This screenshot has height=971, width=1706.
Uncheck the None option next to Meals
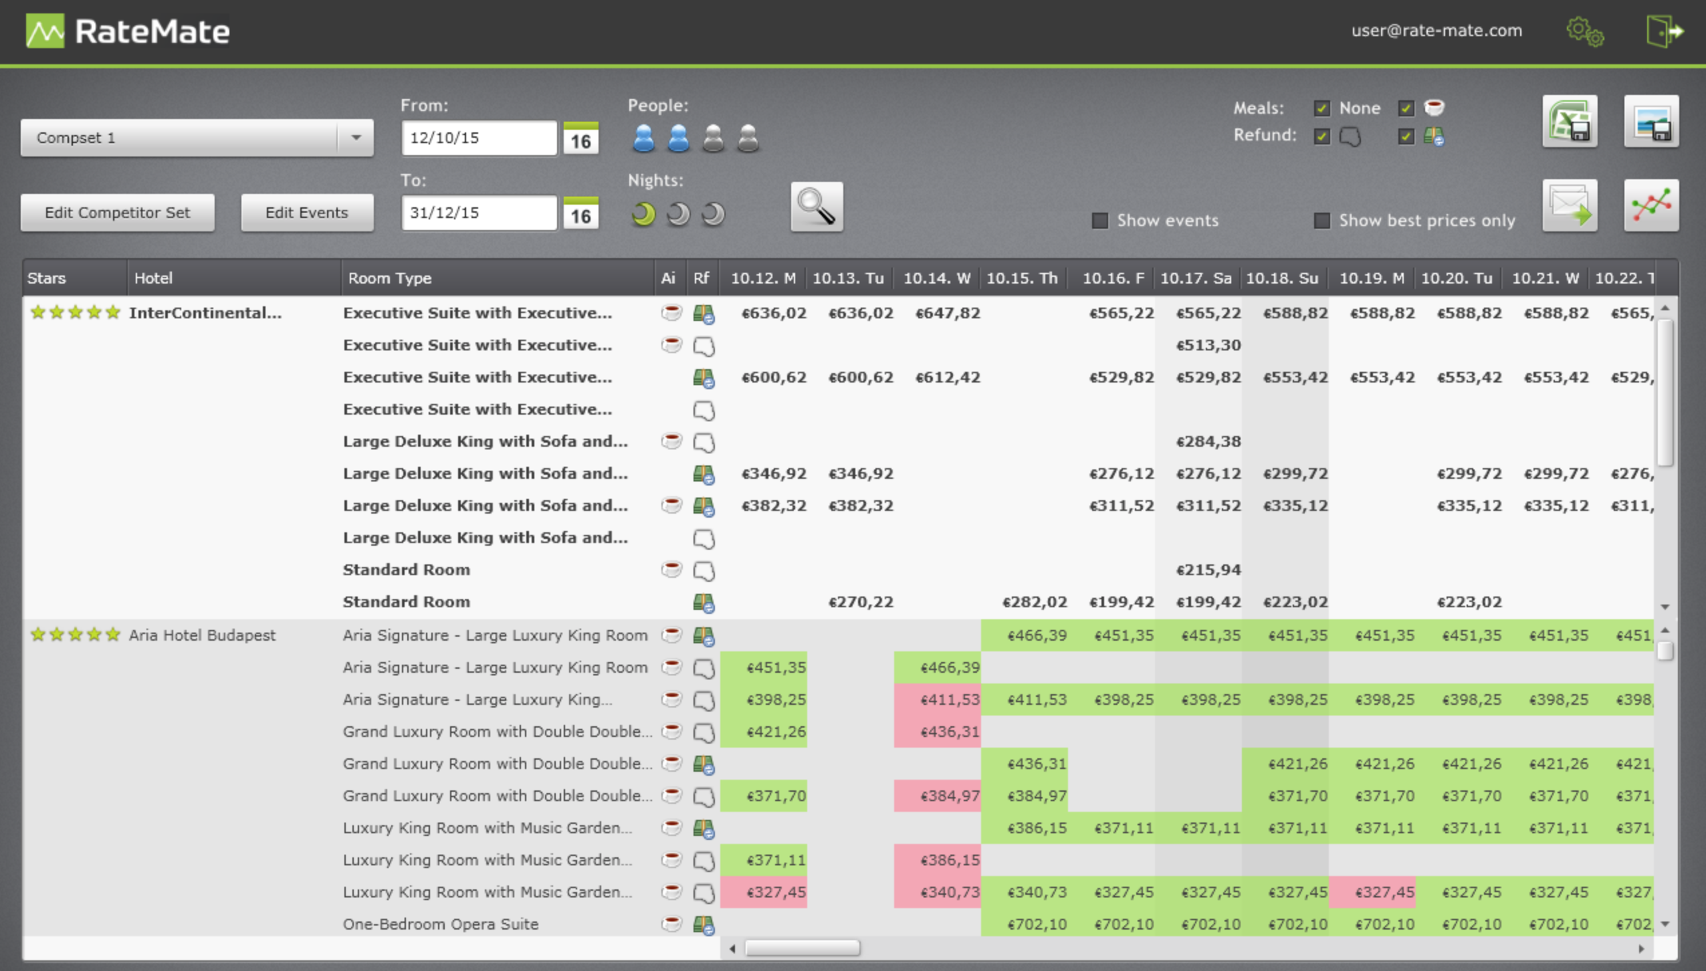[x=1322, y=107]
